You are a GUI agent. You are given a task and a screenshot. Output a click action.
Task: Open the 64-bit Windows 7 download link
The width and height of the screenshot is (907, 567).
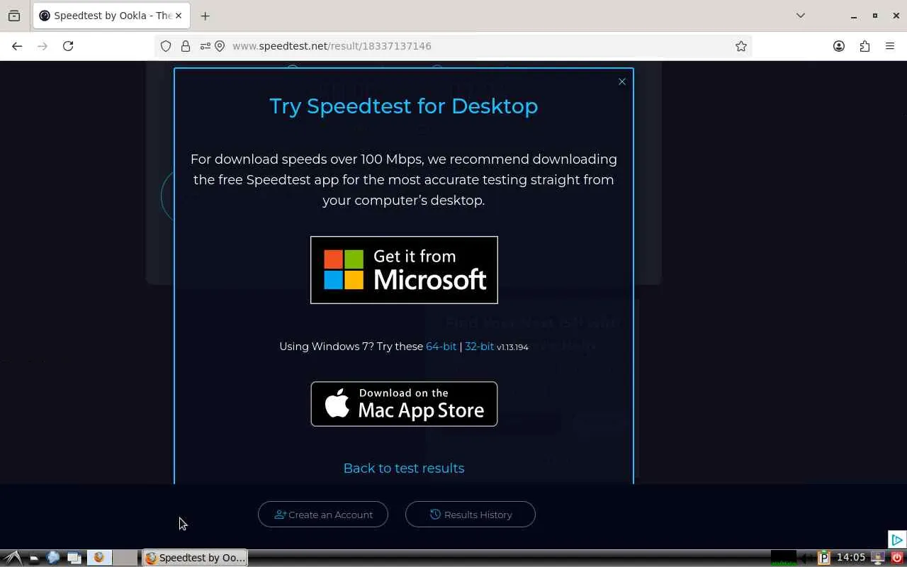click(x=441, y=347)
